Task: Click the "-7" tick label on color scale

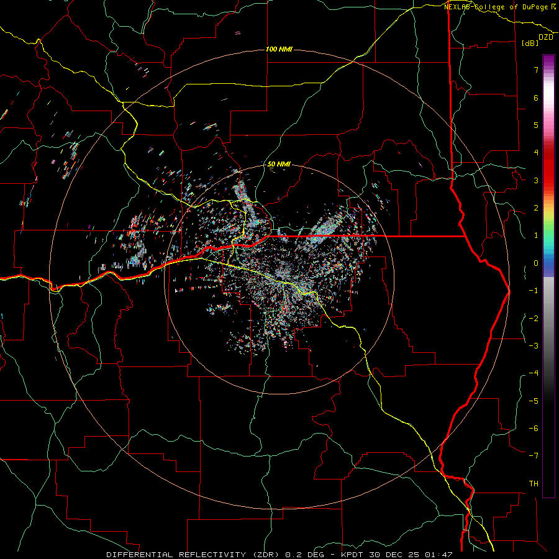Action: (534, 456)
